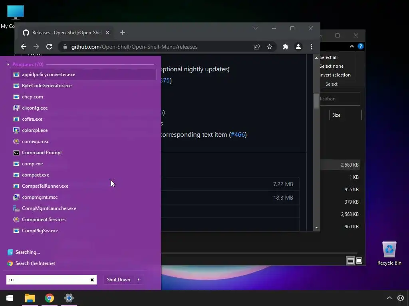Open the #466 issue link

[x=238, y=135]
